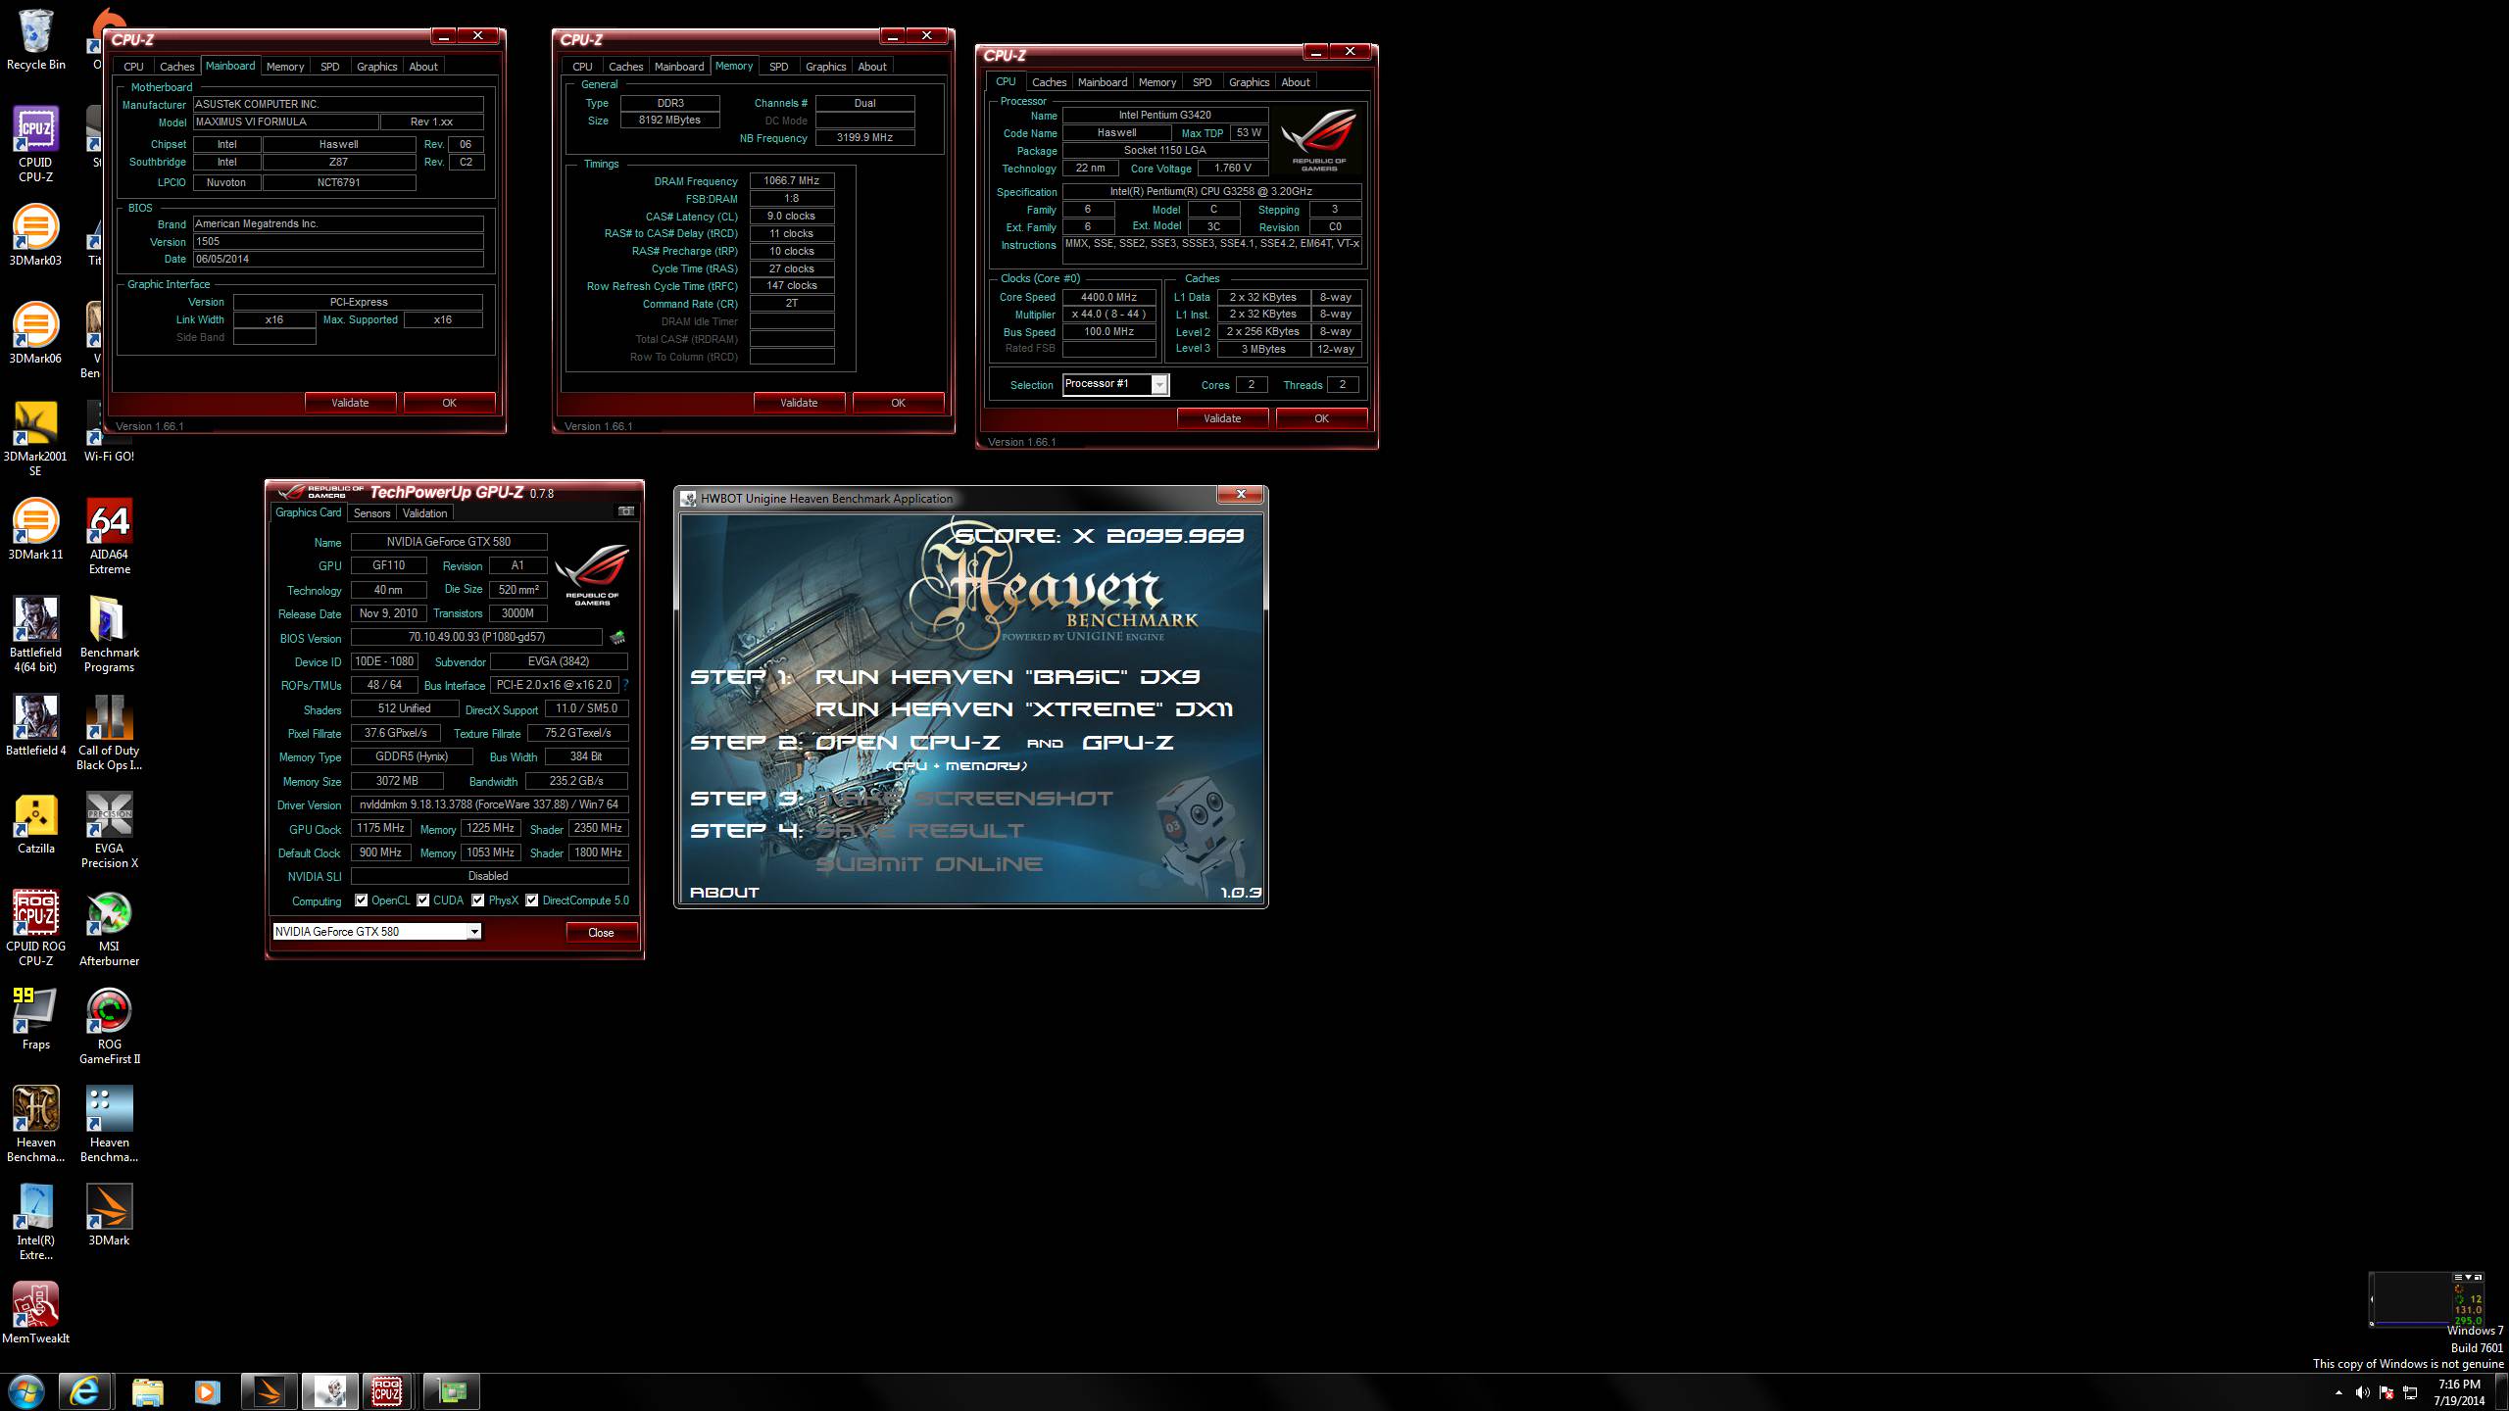Viewport: 2509px width, 1411px height.
Task: Click the Core Speed value 4400.0 MHz
Action: tap(1108, 297)
